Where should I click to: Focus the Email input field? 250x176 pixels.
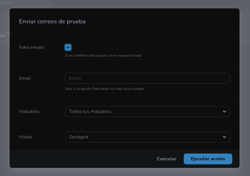pyautogui.click(x=147, y=78)
